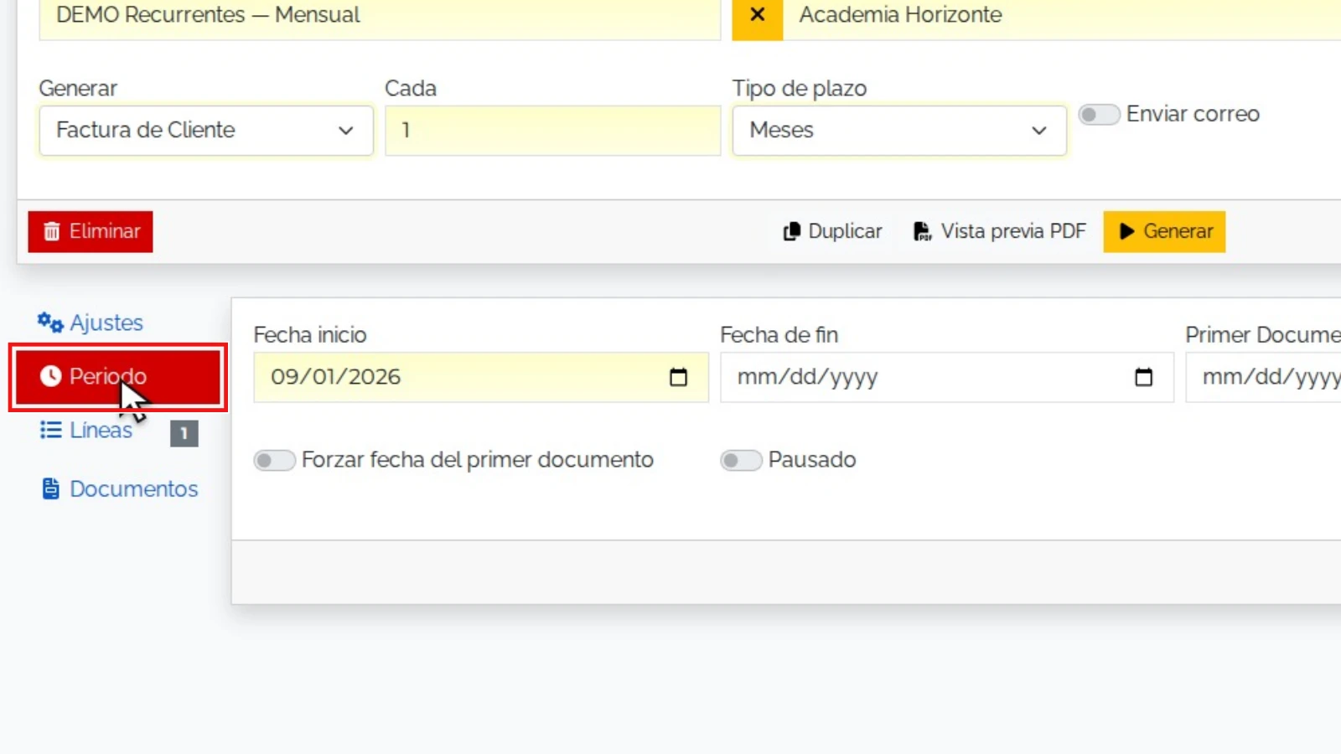Click the red Eliminar button
This screenshot has height=754, width=1341.
coord(91,232)
